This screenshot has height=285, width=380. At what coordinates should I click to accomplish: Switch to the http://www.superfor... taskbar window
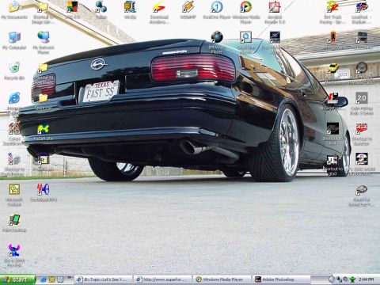pos(164,279)
